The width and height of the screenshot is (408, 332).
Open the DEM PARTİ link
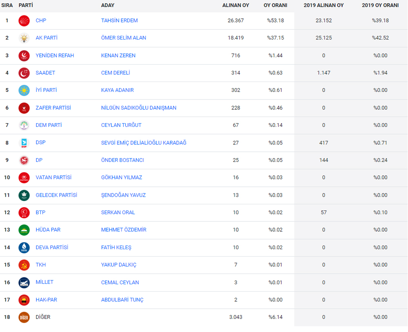(x=49, y=125)
